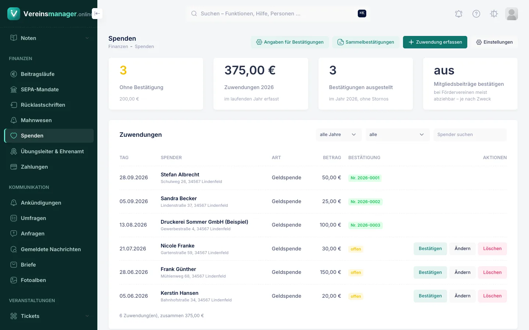The image size is (529, 330).
Task: Open Einstellungen for donations
Action: 494,42
